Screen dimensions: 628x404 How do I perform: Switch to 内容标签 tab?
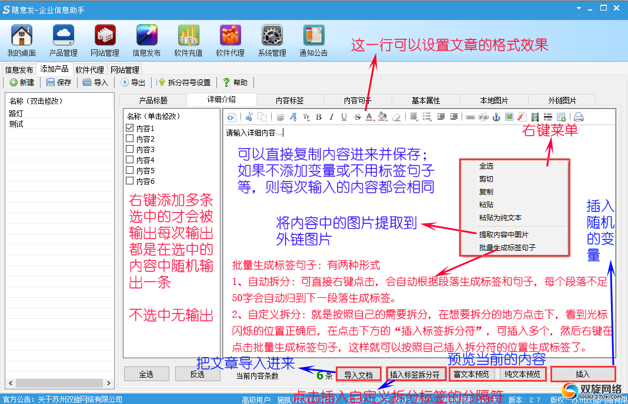click(289, 100)
